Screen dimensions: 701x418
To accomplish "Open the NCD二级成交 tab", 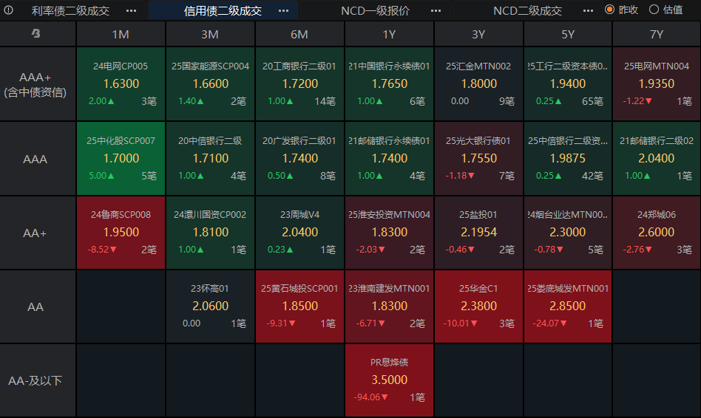I will coord(527,11).
